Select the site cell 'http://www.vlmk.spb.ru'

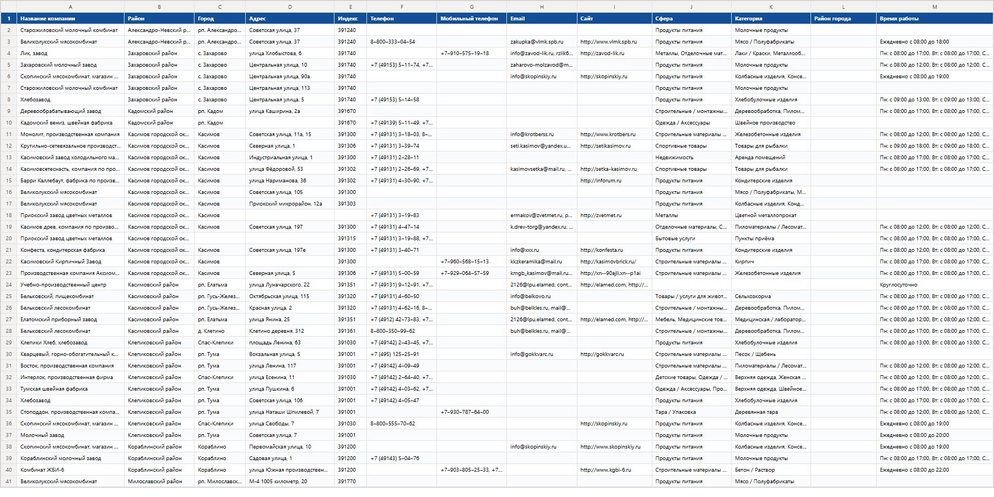click(614, 42)
